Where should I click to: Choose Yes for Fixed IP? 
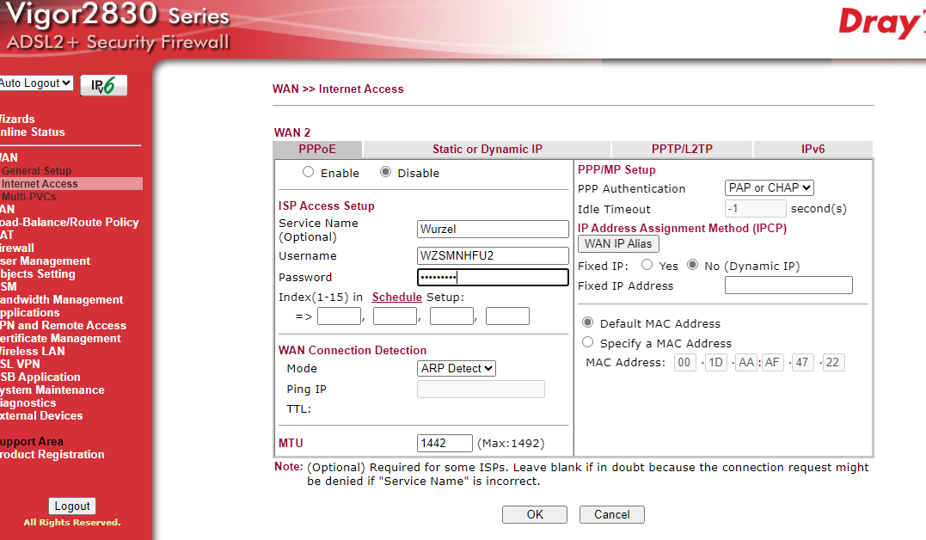[647, 266]
